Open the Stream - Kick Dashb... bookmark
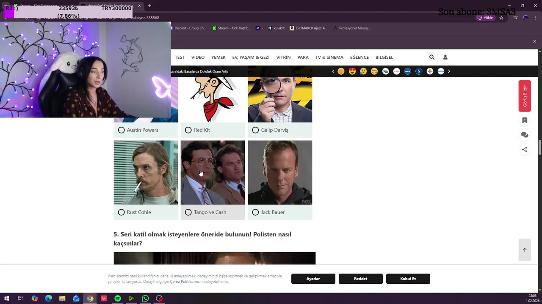The image size is (542, 304). [x=231, y=28]
